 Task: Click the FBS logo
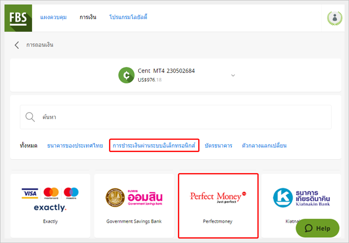point(18,18)
